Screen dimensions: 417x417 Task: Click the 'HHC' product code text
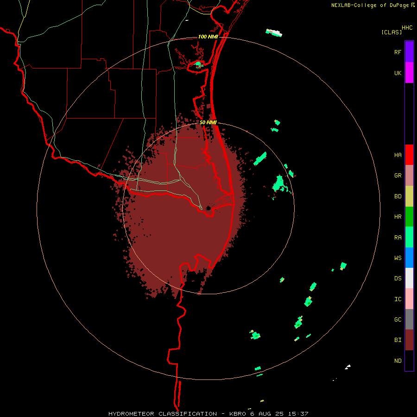click(x=407, y=28)
